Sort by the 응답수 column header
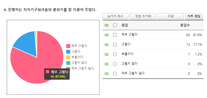207x98 pixels. 185,25
